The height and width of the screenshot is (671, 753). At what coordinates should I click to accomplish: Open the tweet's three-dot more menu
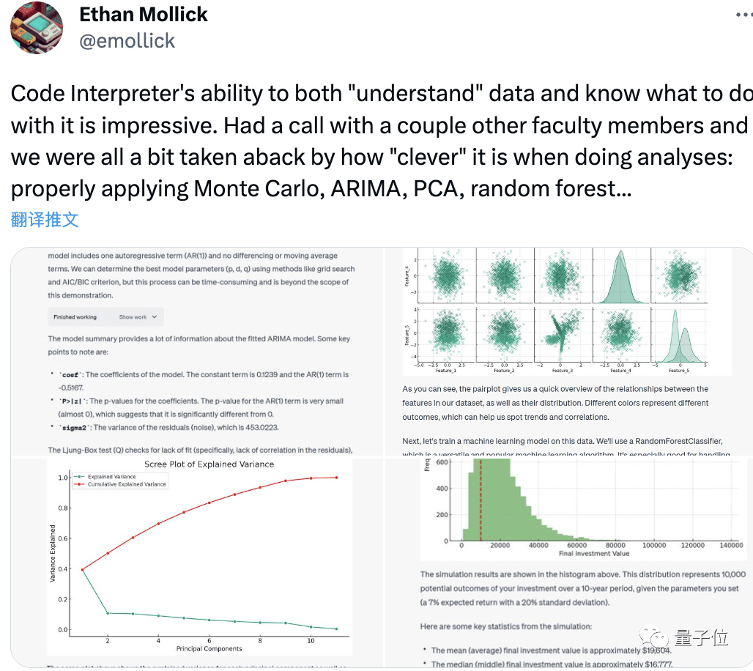tap(744, 15)
